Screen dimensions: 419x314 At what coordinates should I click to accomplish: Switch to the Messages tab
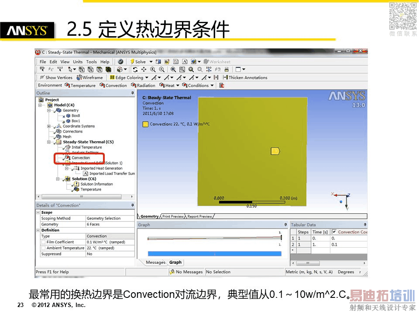(155, 263)
